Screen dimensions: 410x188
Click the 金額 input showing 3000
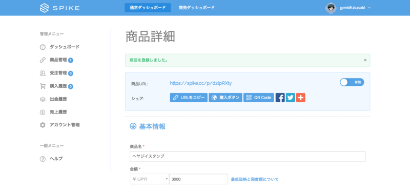tap(198, 179)
